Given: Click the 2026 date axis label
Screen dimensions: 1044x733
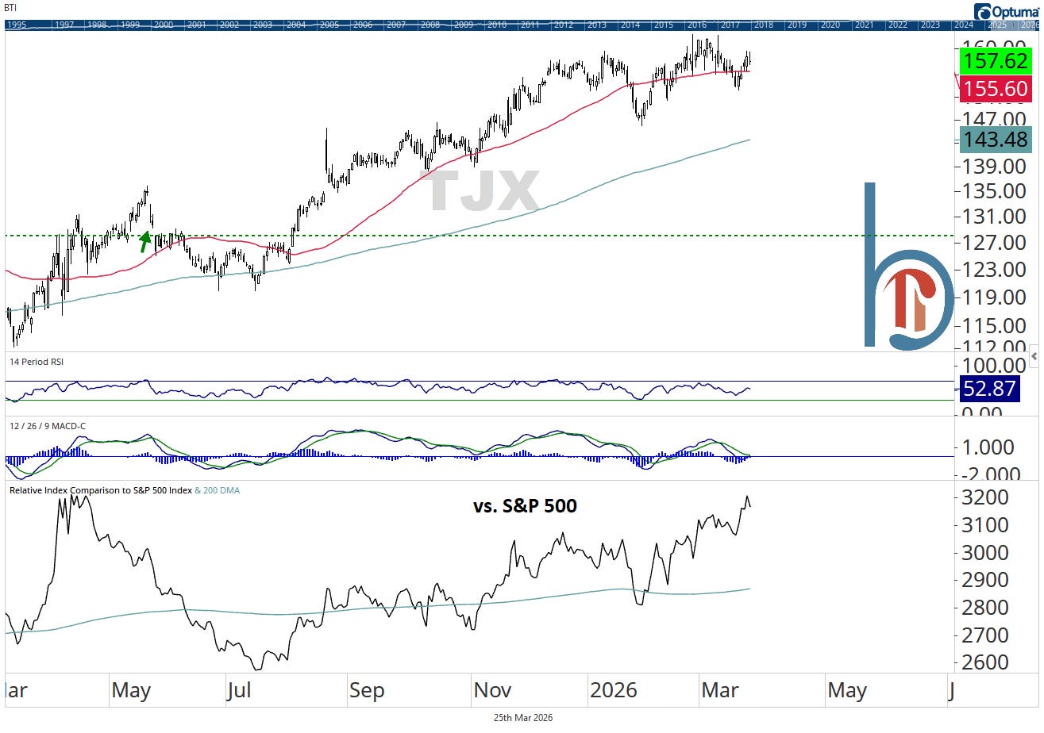Looking at the screenshot, I should (x=614, y=690).
